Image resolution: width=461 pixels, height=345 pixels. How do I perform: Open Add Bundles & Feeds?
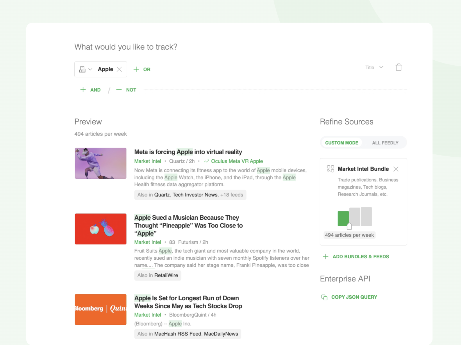tap(361, 257)
